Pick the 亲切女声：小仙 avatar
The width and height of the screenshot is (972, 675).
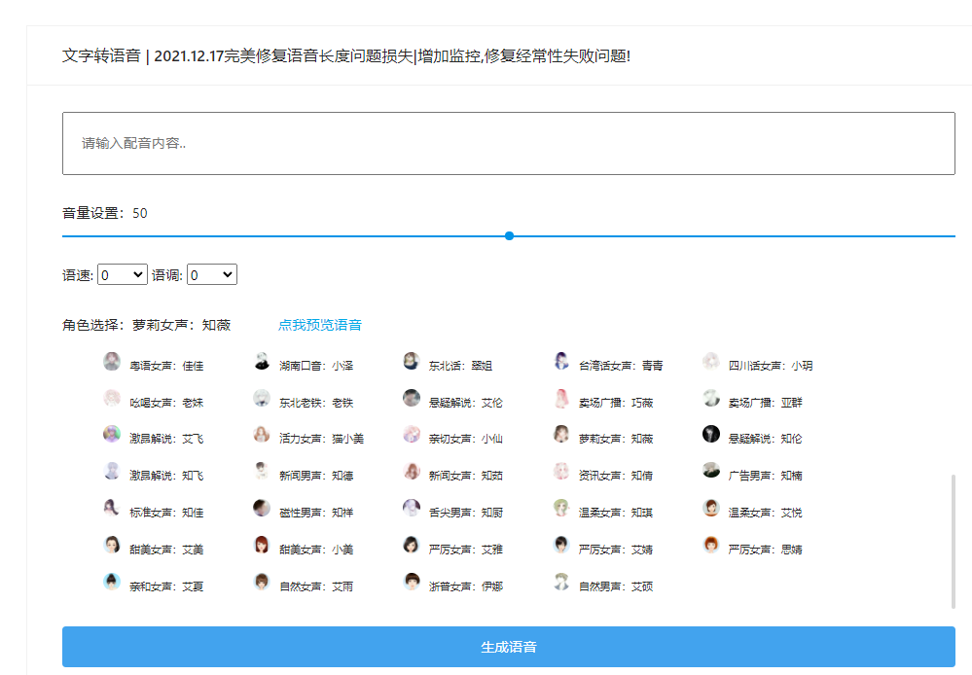click(x=412, y=434)
